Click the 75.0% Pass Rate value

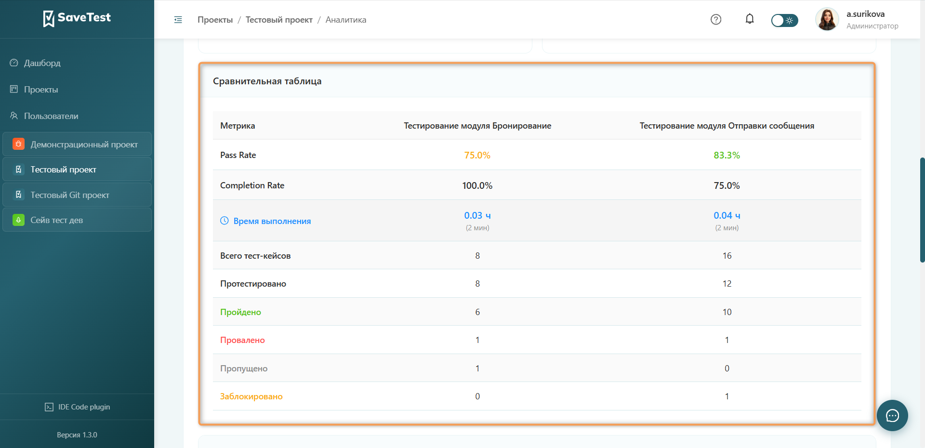(x=477, y=155)
